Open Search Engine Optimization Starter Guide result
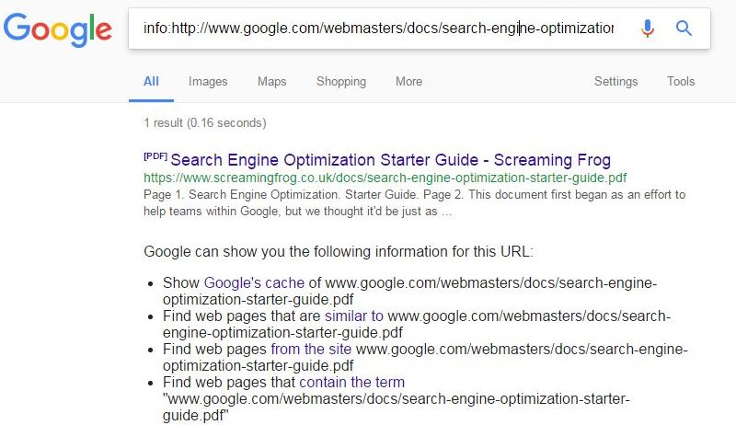This screenshot has height=425, width=736. [390, 160]
